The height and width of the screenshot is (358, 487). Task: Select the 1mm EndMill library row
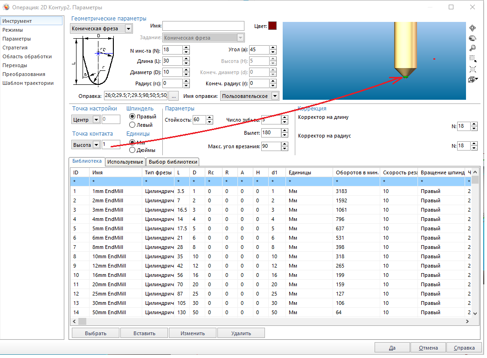tap(271, 191)
